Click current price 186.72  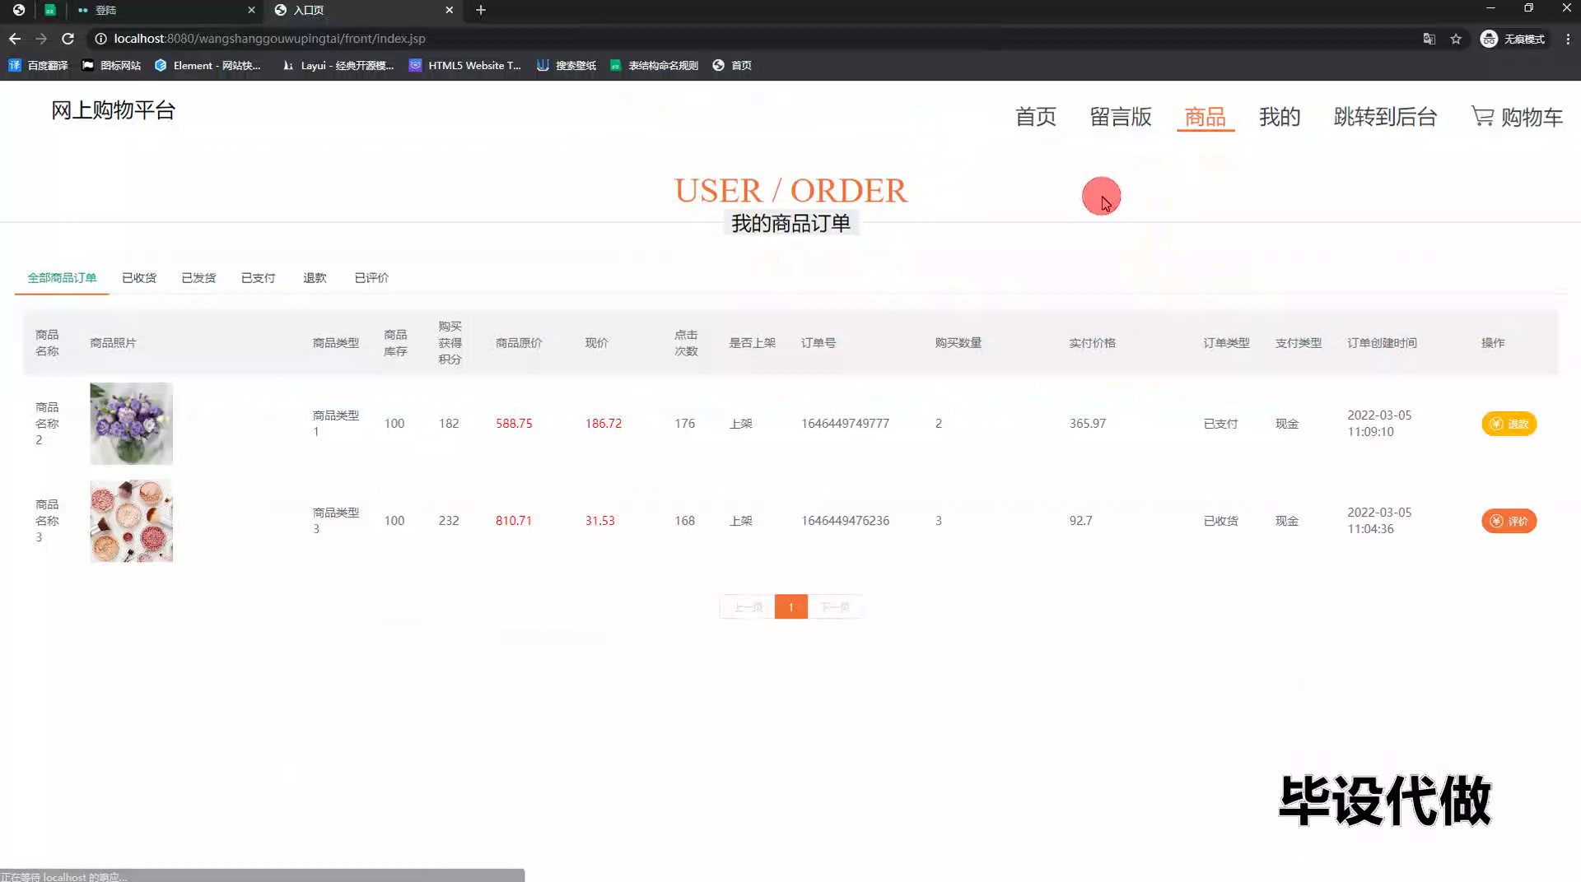pos(604,424)
